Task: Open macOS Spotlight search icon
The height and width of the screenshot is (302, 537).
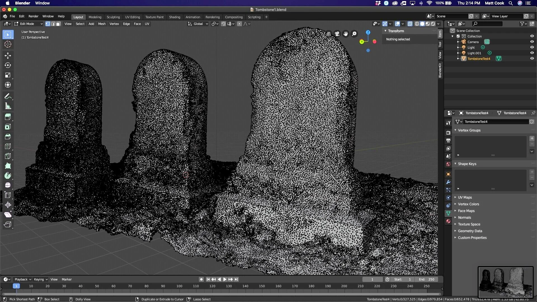Action: (x=511, y=3)
